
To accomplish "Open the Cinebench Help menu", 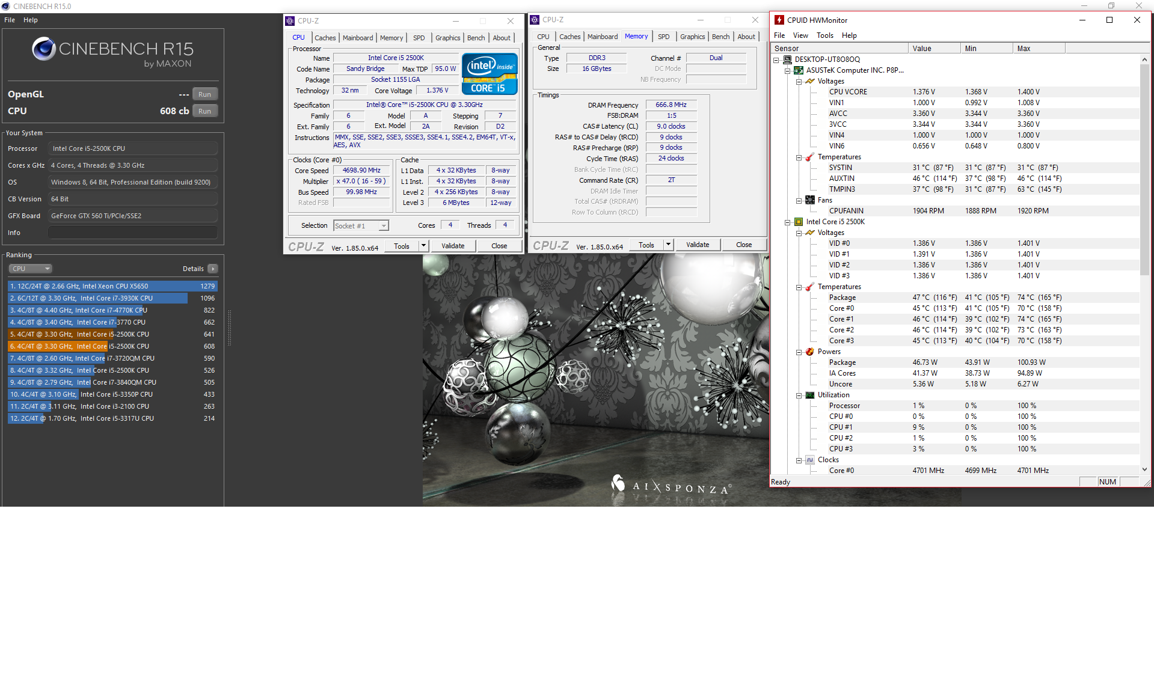I will pyautogui.click(x=31, y=20).
